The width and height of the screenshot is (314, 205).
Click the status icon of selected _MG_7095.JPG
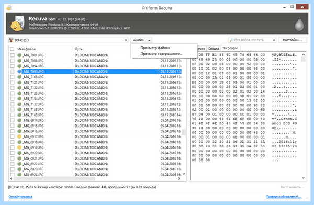pos(19,71)
